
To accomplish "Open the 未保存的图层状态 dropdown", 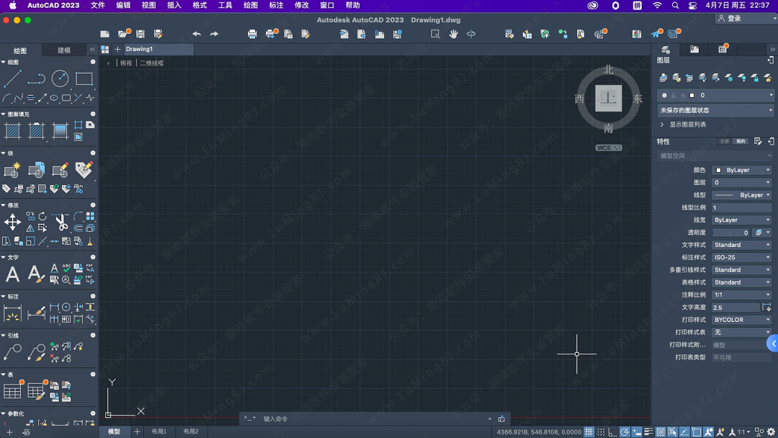I will click(x=715, y=110).
